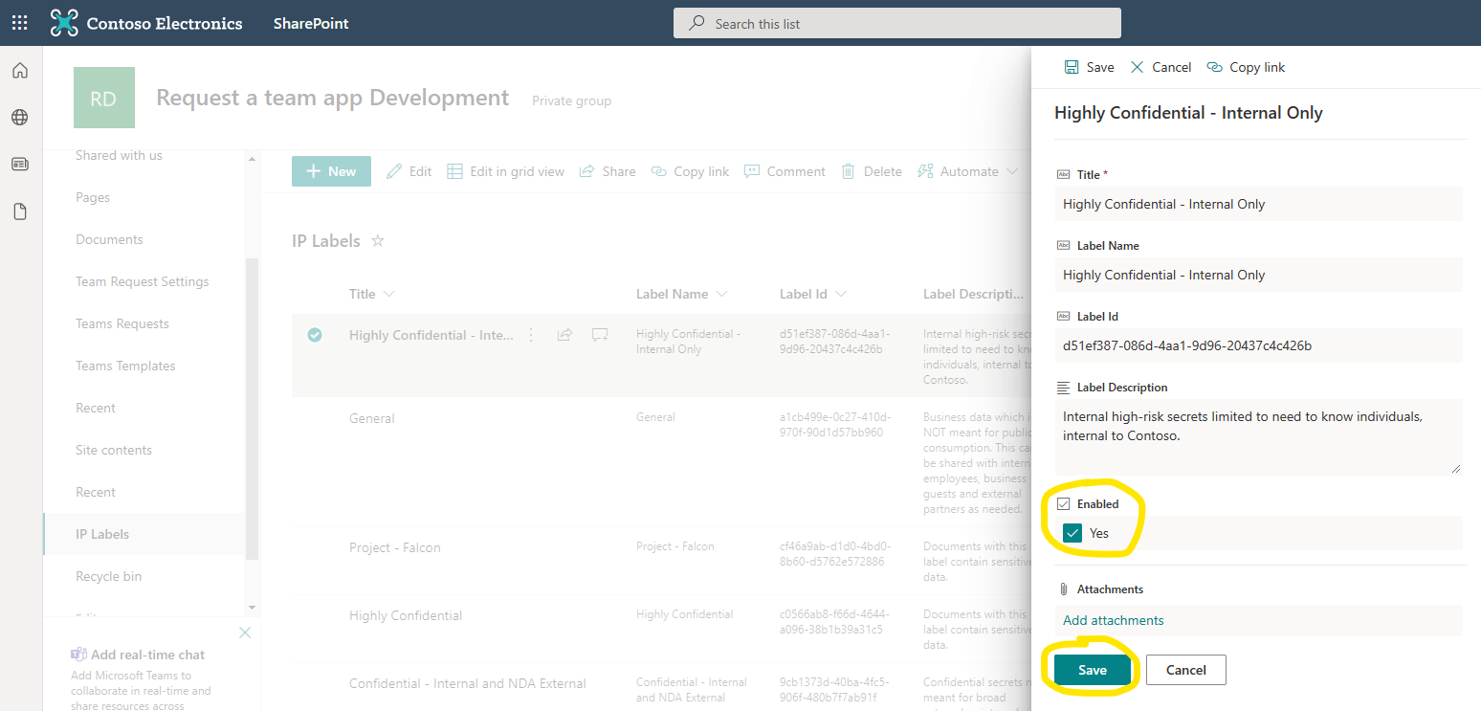Open the Highly Confidential list item title

(x=406, y=615)
